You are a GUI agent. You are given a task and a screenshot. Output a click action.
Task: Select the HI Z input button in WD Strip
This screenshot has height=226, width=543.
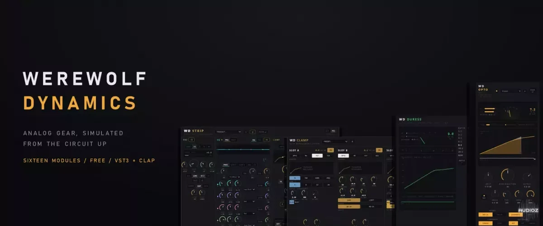click(x=202, y=176)
